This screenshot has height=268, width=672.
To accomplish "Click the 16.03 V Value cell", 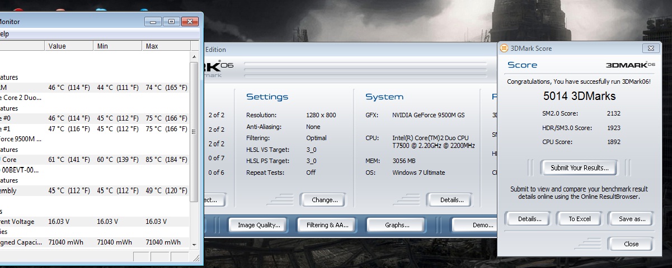I will coord(58,222).
